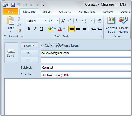Screen dimensions: 132x116
Task: Click the contact card attachment icon
Action: tap(44, 75)
